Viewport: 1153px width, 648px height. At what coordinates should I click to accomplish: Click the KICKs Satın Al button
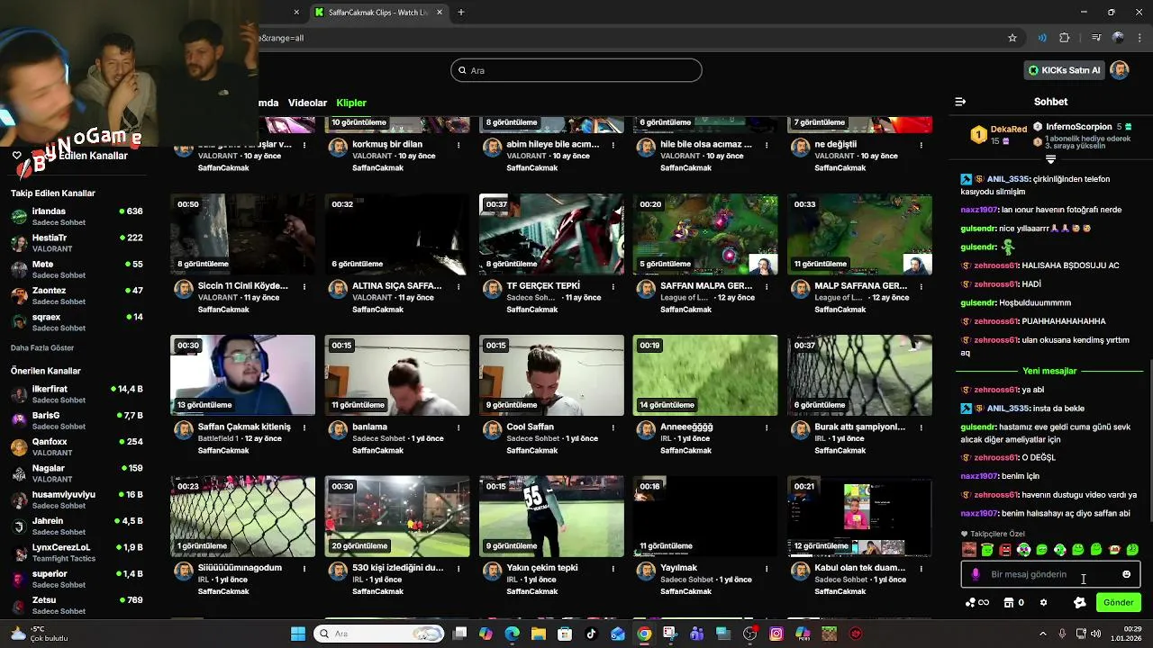point(1065,70)
